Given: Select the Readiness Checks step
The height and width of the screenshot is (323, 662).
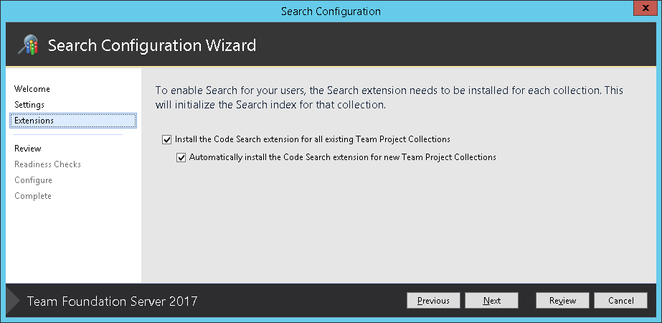Looking at the screenshot, I should coord(47,164).
